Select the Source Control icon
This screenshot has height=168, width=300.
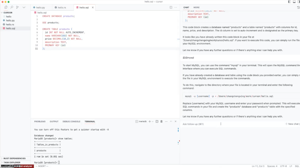pos(17,7)
